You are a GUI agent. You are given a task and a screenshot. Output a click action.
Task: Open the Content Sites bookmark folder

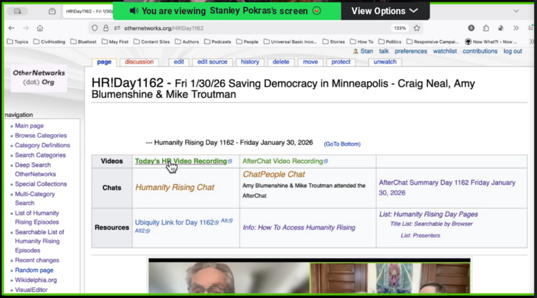[x=152, y=42]
